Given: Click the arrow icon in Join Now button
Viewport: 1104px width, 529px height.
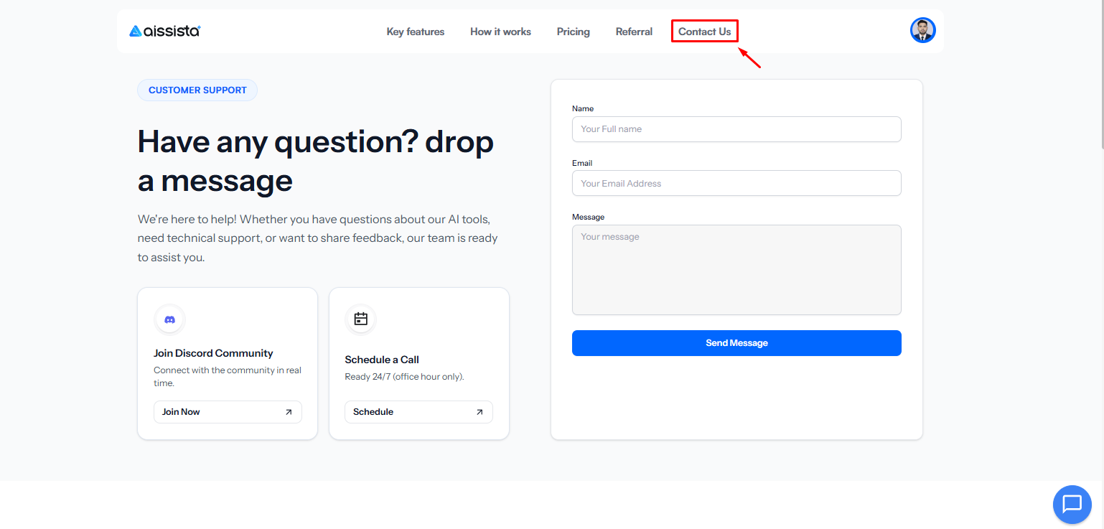Looking at the screenshot, I should [x=289, y=412].
